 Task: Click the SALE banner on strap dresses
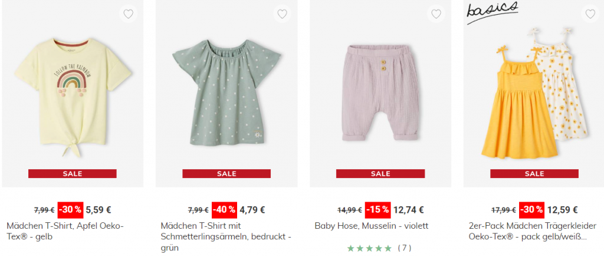(x=534, y=174)
